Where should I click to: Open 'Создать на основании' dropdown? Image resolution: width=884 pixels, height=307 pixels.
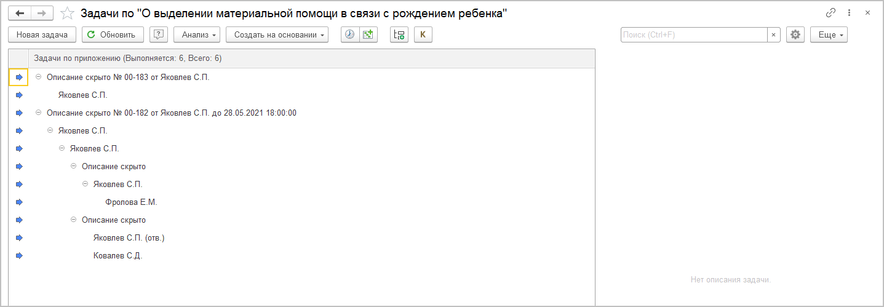click(277, 34)
